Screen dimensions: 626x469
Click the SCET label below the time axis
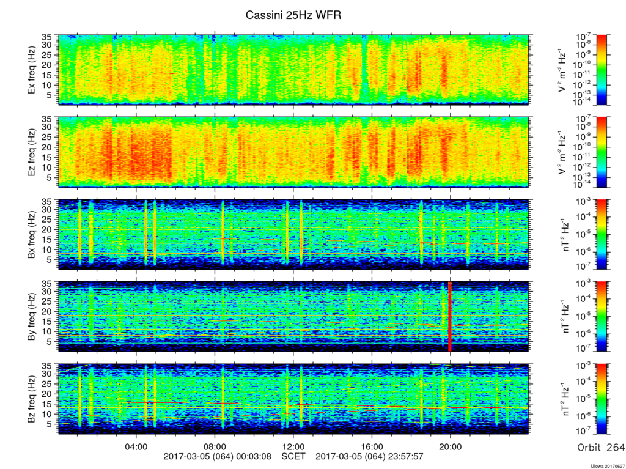point(293,456)
